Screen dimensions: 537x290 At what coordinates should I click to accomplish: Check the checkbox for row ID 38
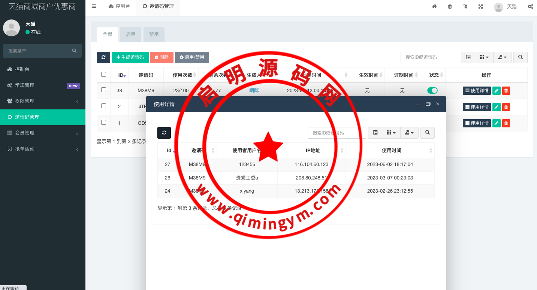click(104, 90)
